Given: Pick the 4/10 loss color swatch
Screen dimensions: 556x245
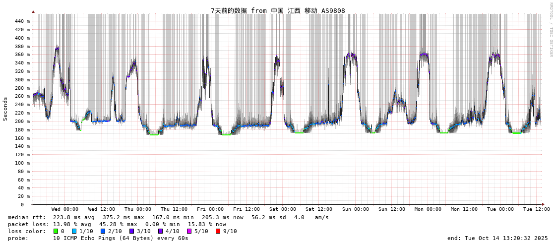Looking at the screenshot, I should click(x=160, y=231).
